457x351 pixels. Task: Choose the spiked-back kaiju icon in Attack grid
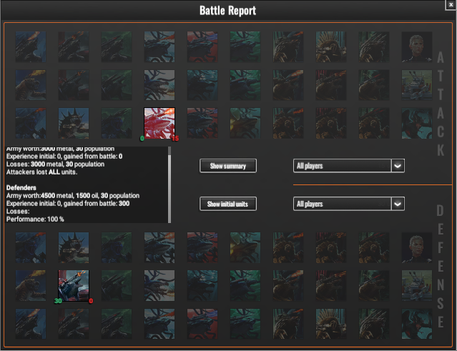pos(74,123)
